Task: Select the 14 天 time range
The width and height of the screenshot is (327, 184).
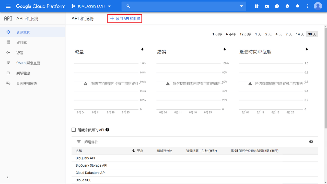Action: pos(300,34)
